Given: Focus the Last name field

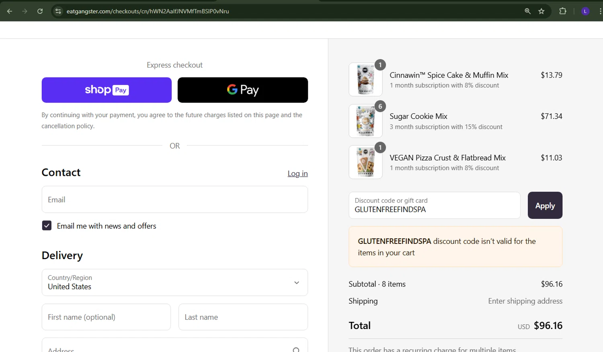Looking at the screenshot, I should tap(243, 317).
